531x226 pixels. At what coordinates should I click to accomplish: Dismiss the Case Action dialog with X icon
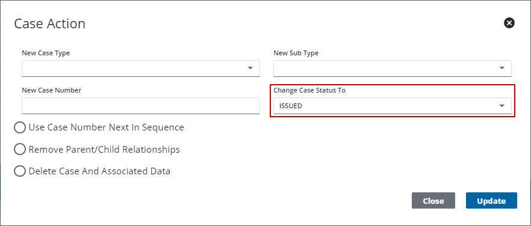pos(509,23)
